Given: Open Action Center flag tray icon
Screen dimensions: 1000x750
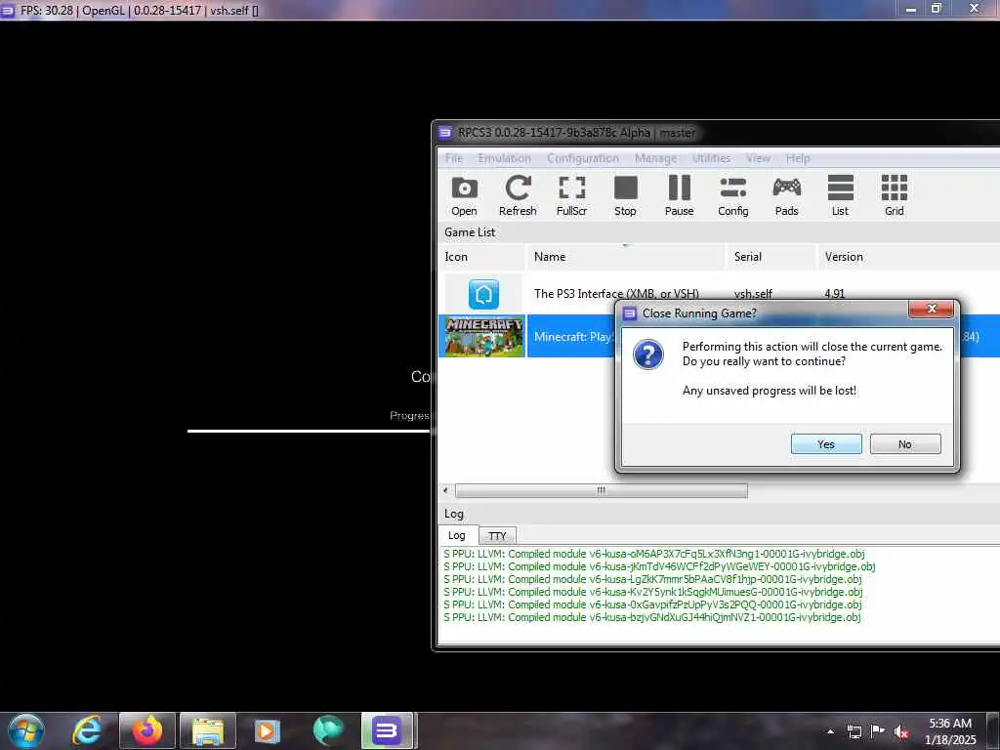Looking at the screenshot, I should 877,731.
